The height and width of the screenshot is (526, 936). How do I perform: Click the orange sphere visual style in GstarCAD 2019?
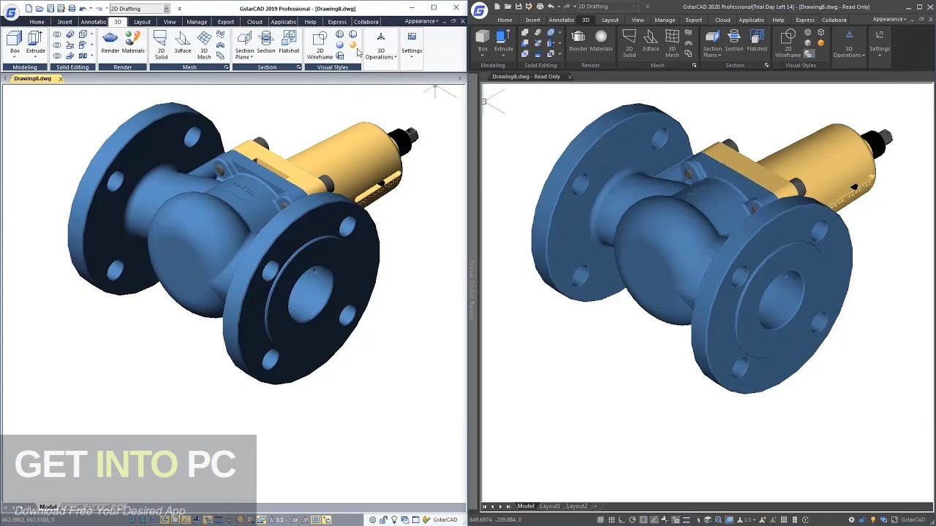tap(352, 45)
